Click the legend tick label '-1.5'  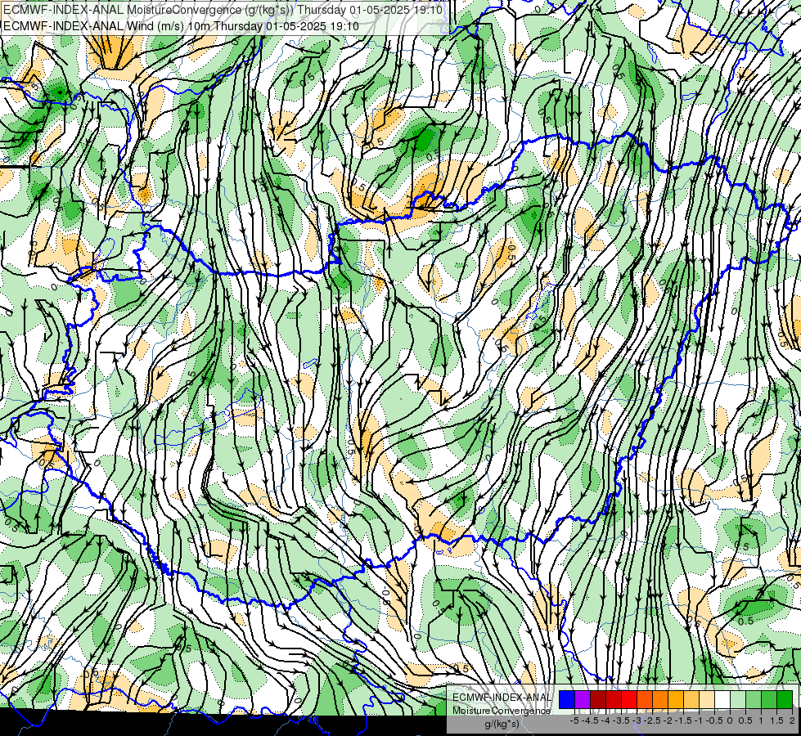[683, 720]
